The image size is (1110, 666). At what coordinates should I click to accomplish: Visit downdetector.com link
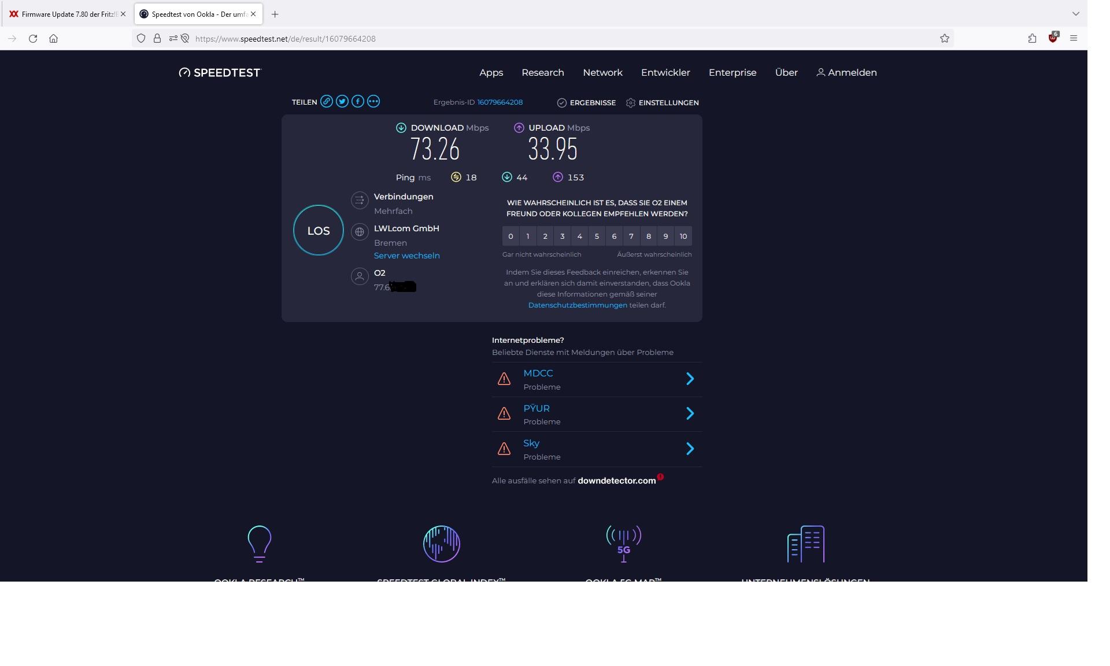click(x=617, y=480)
